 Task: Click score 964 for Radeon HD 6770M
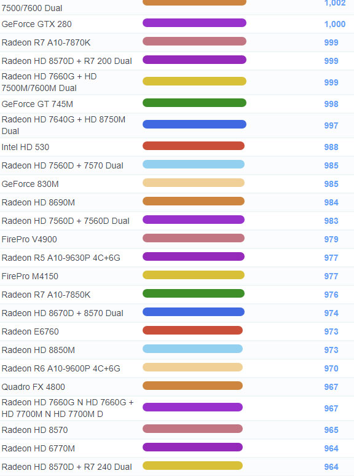tap(331, 449)
